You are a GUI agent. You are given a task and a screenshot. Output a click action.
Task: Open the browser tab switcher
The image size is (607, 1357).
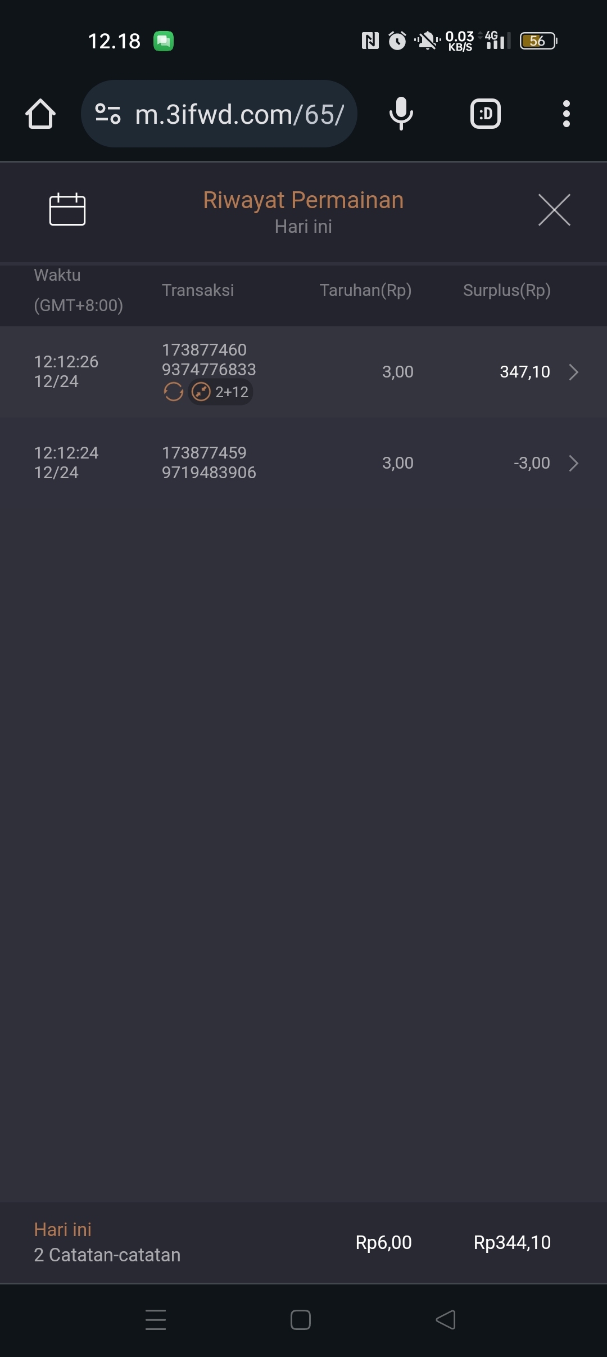tap(485, 114)
